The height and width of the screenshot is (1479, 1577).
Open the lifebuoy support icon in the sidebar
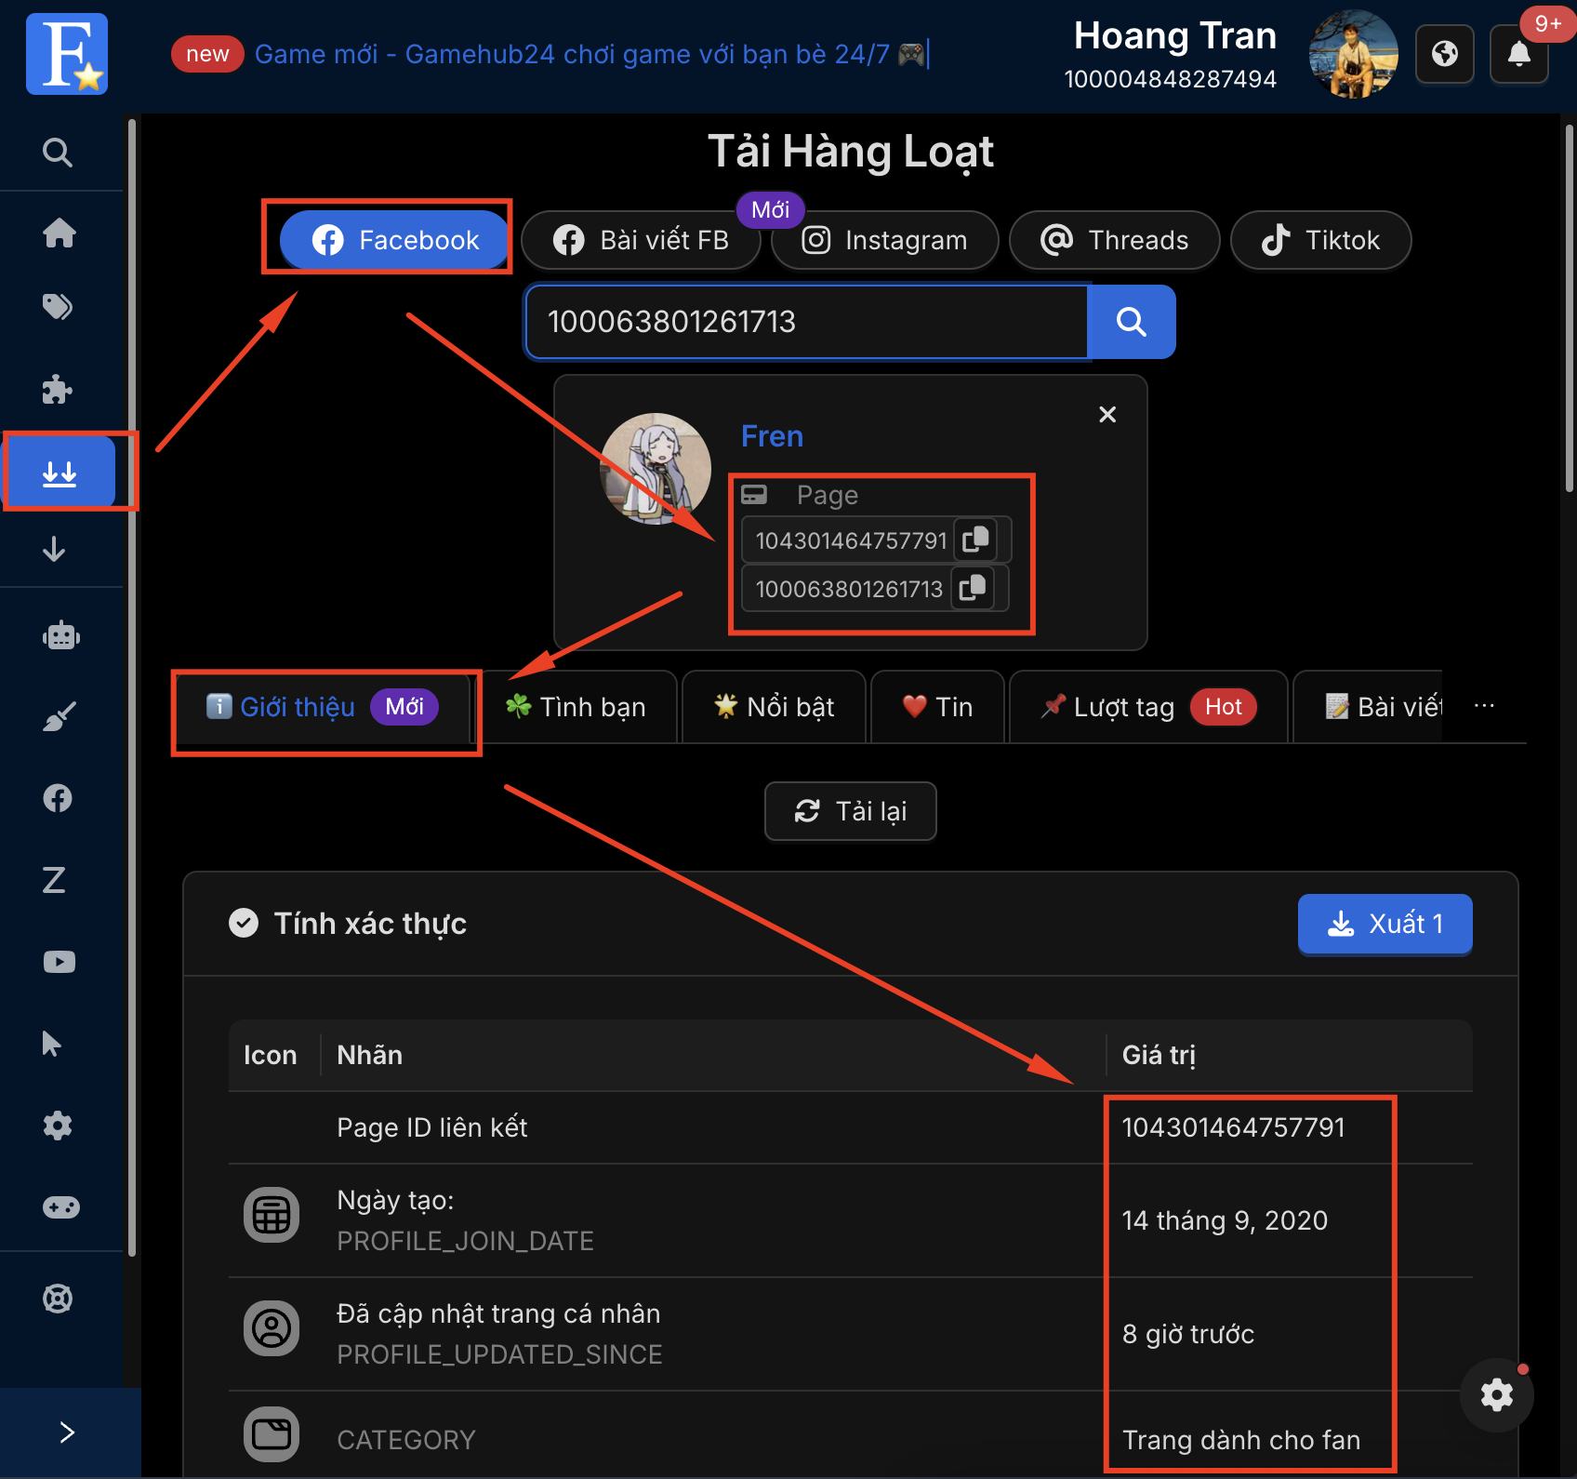click(x=58, y=1298)
